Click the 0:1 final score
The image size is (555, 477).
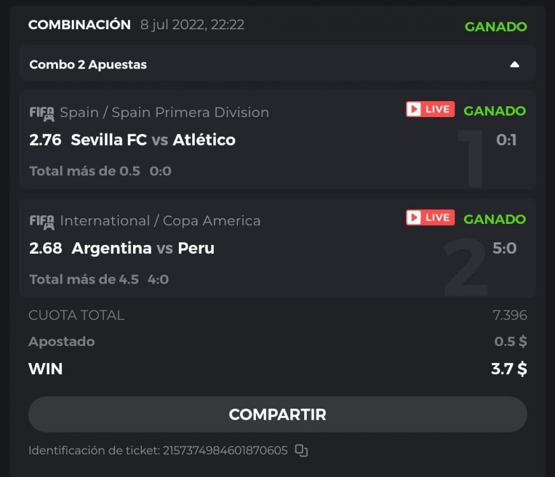[506, 140]
